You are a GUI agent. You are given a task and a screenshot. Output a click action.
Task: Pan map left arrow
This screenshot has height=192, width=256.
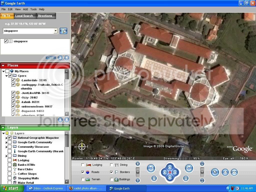pyautogui.click(x=164, y=172)
